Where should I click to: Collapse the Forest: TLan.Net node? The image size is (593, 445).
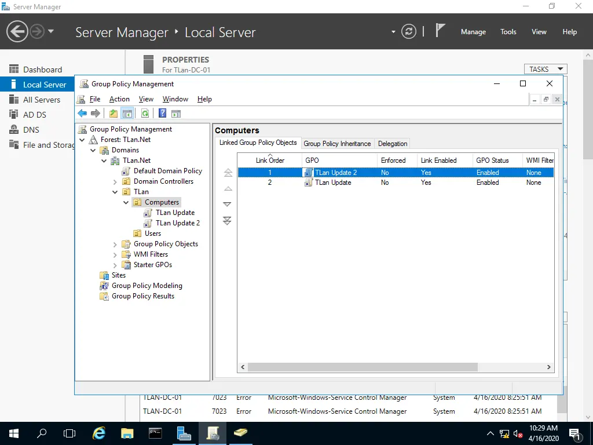click(x=82, y=140)
